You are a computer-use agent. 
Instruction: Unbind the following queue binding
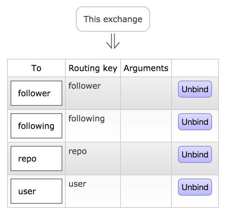(195, 122)
